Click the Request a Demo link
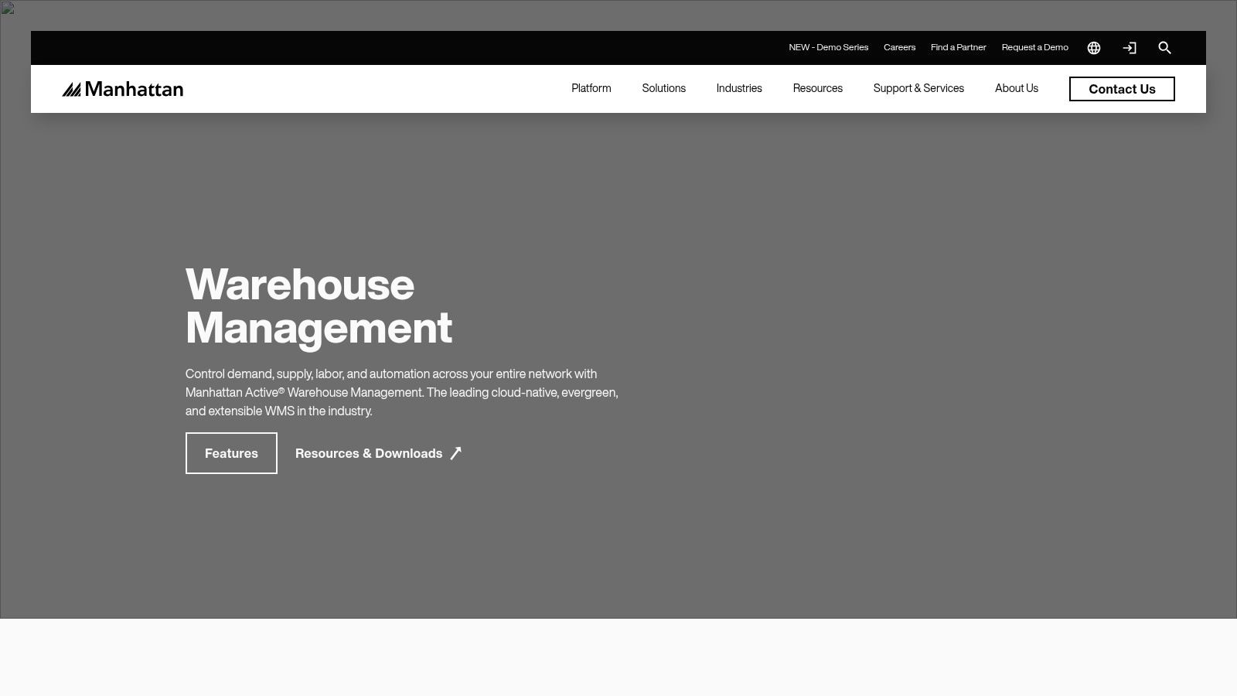Screen dimensions: 1237x696 (1034, 47)
